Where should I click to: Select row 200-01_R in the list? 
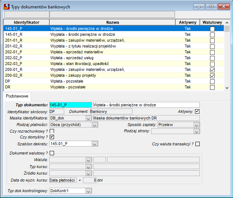point(114,69)
